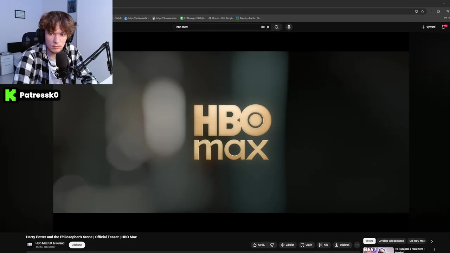Share the video via Zdieľať
This screenshot has height=253, width=450.
click(x=287, y=245)
